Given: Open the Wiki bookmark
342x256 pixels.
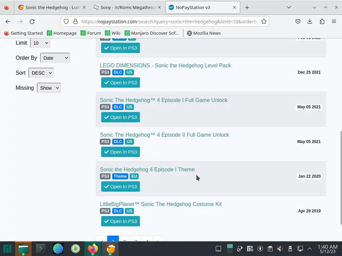Looking at the screenshot, I should 113,33.
